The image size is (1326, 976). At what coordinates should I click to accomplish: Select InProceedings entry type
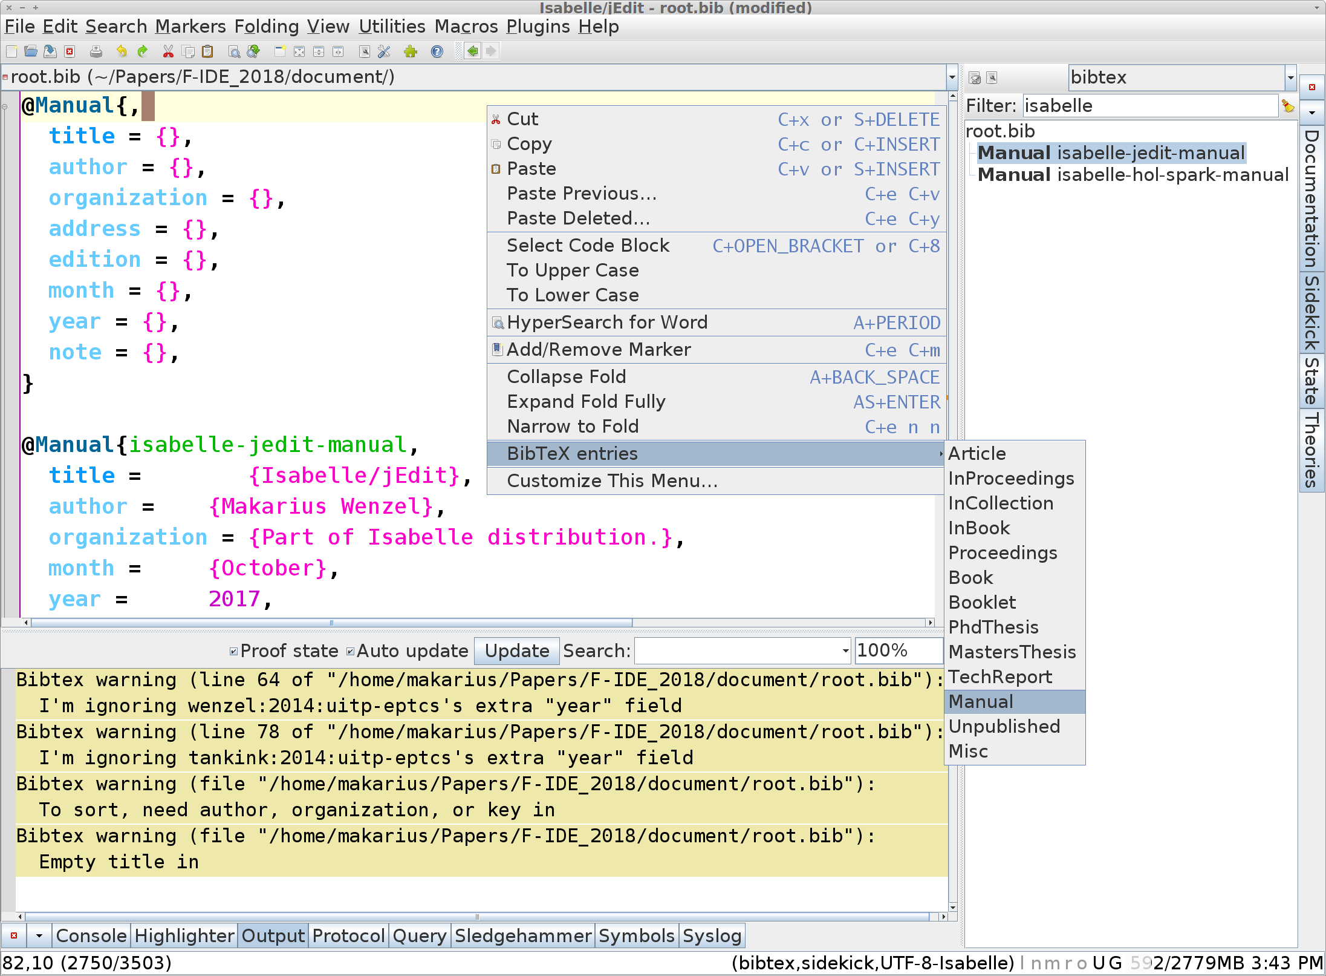point(1015,479)
